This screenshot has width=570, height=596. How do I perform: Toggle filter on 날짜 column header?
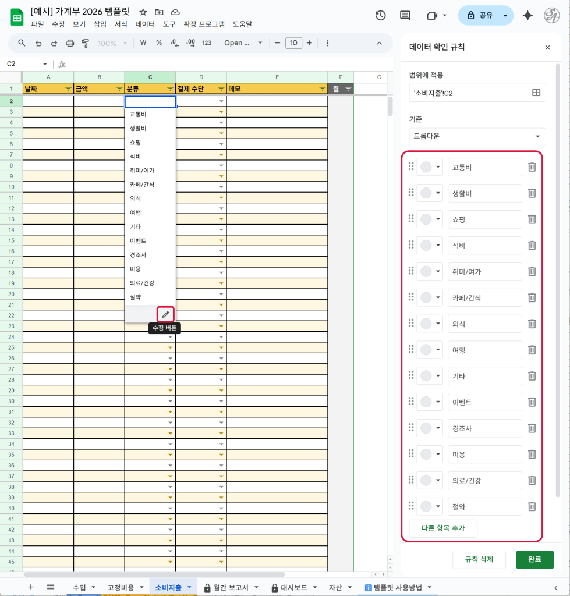pyautogui.click(x=68, y=89)
